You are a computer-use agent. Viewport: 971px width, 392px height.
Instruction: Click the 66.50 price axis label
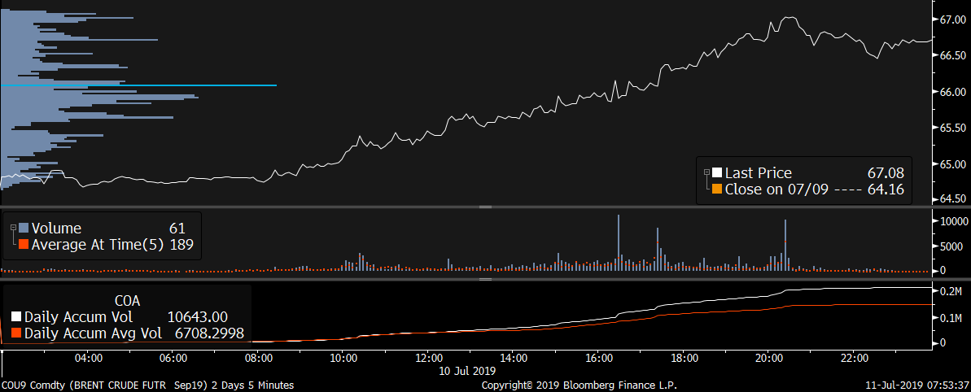coord(954,55)
